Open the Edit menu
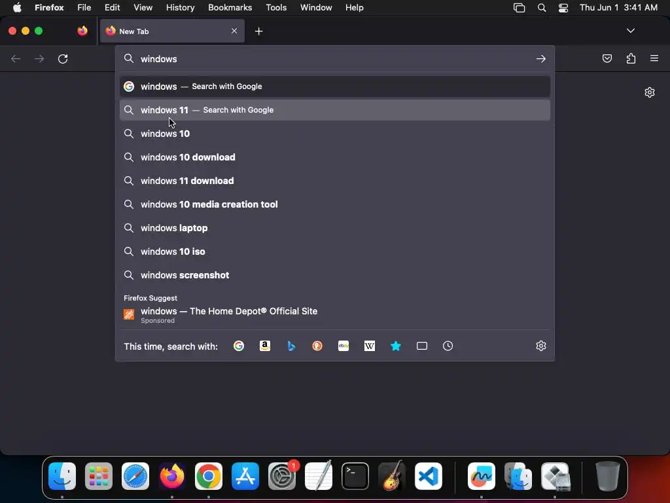This screenshot has width=670, height=503. point(112,8)
